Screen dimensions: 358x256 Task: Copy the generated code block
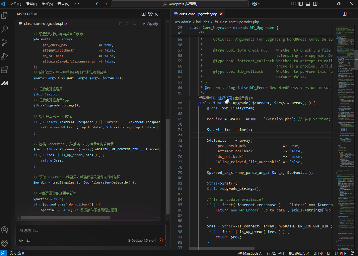[120, 24]
